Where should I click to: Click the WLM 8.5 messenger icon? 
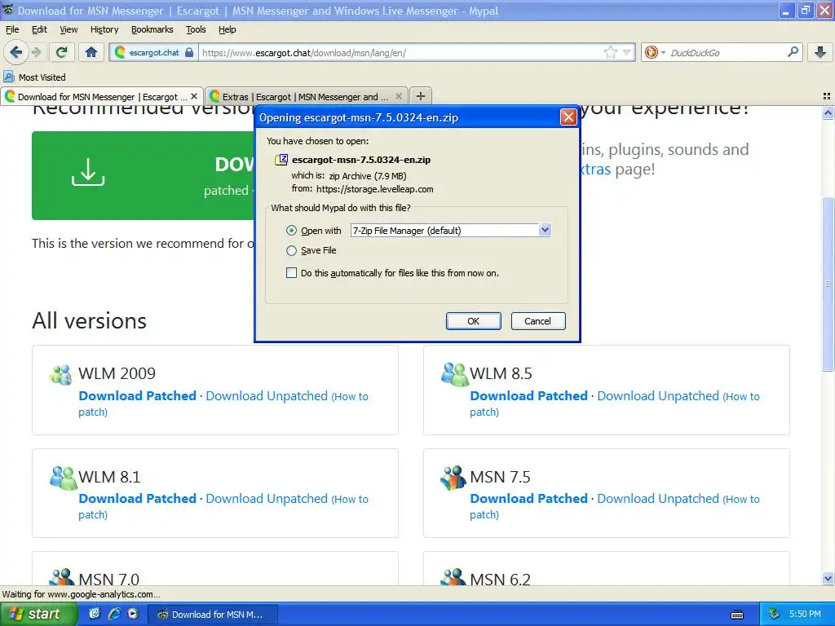tap(453, 374)
